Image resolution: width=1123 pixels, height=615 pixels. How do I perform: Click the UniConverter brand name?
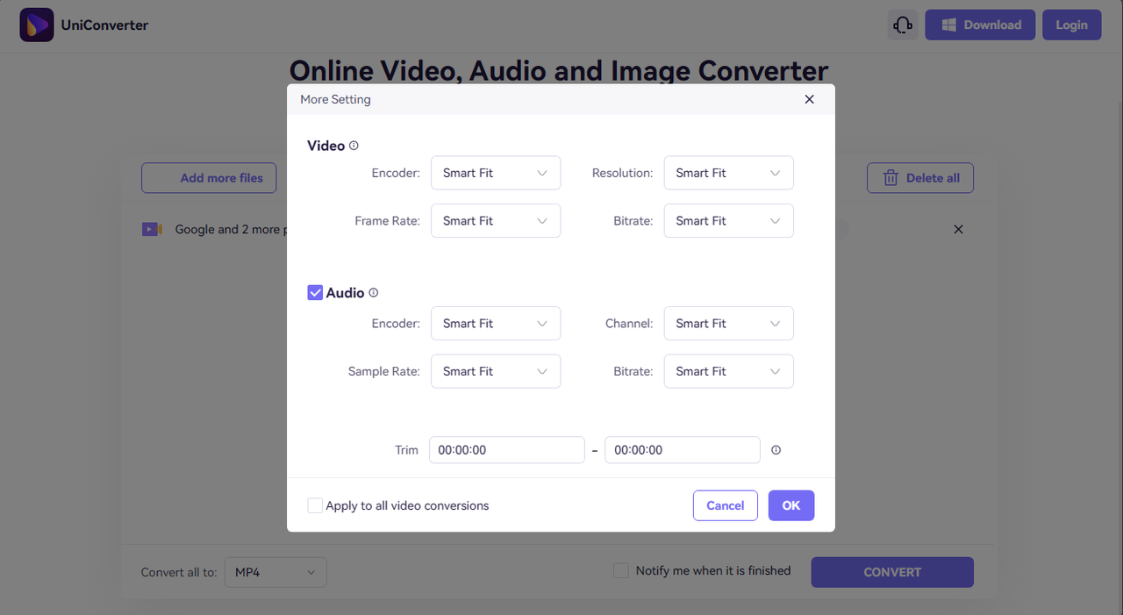pos(104,25)
